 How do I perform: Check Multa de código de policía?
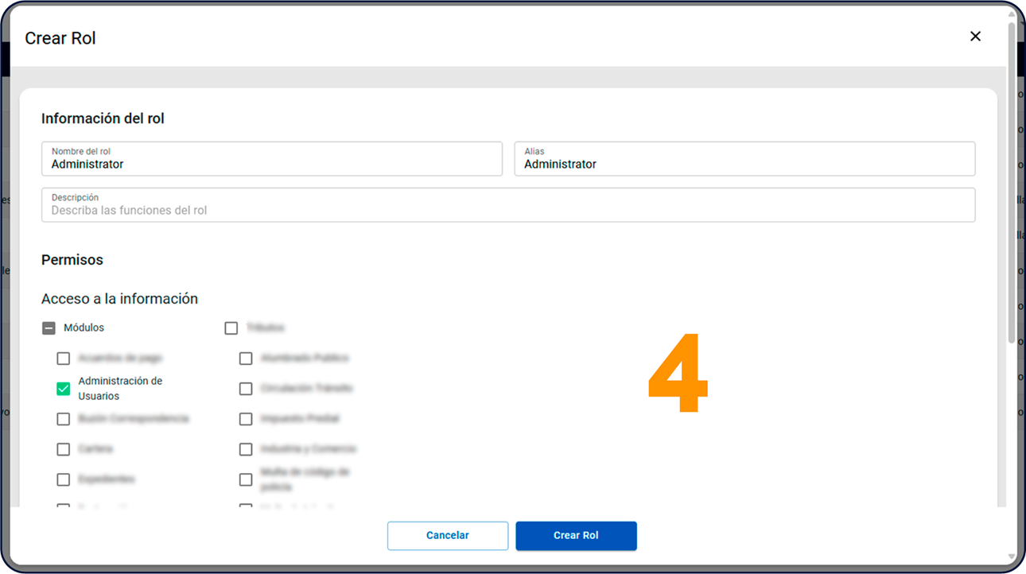click(x=246, y=479)
